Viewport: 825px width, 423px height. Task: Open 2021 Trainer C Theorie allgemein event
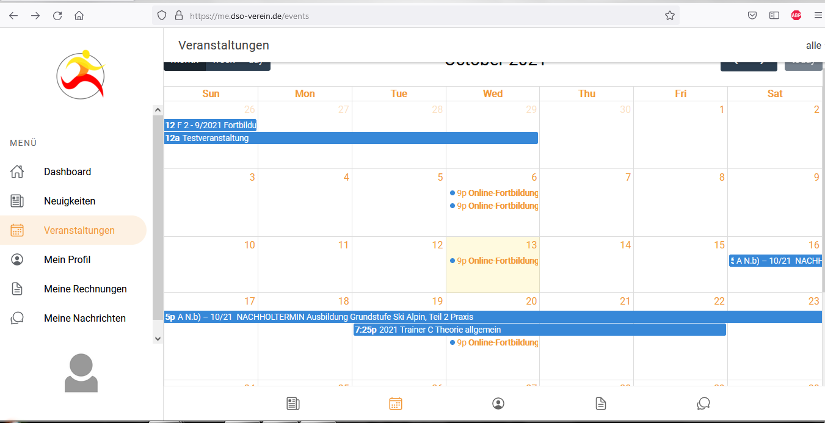point(540,330)
